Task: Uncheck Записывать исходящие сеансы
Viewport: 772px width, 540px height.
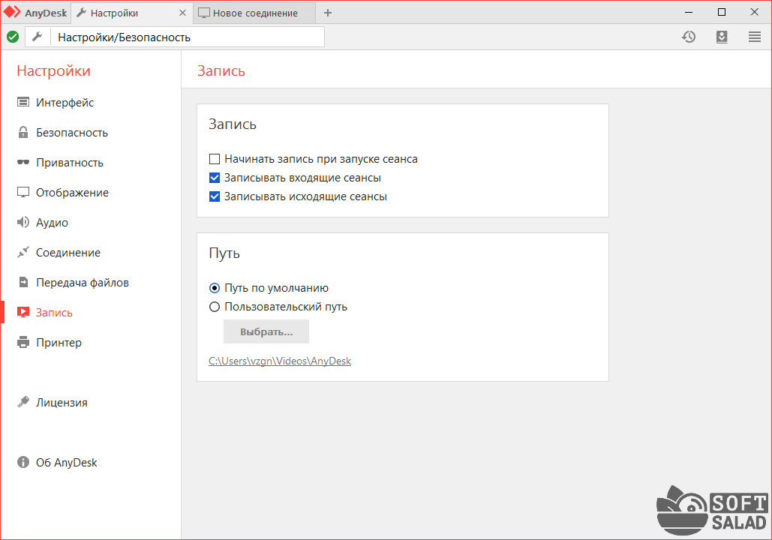Action: click(x=215, y=196)
